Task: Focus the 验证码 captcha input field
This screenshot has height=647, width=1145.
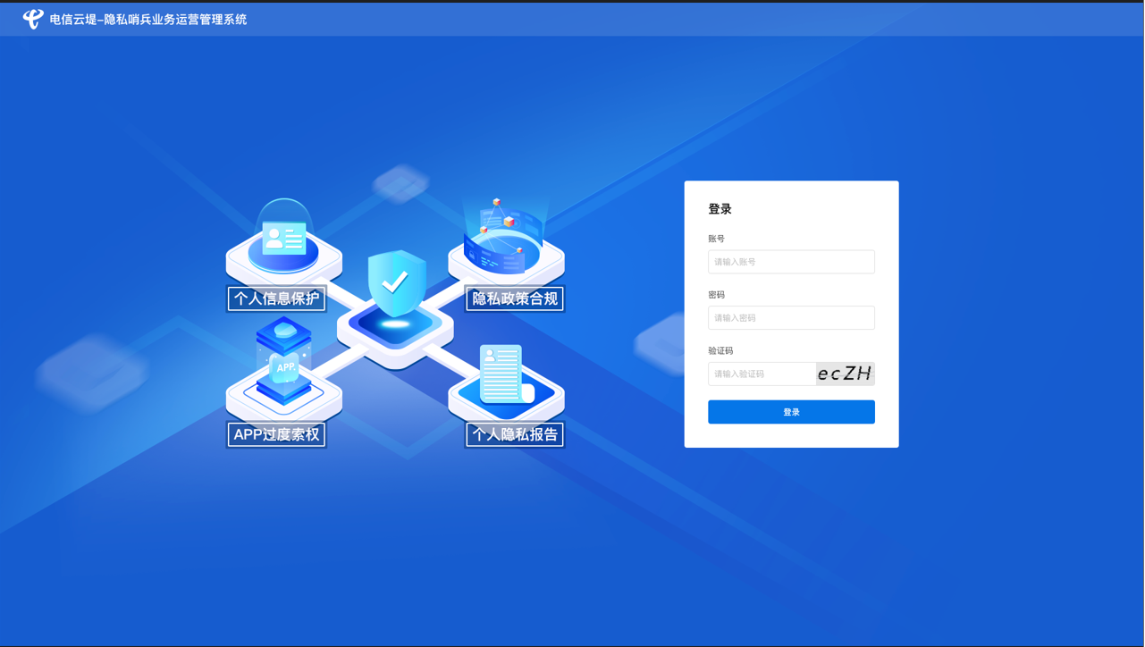Action: tap(762, 374)
